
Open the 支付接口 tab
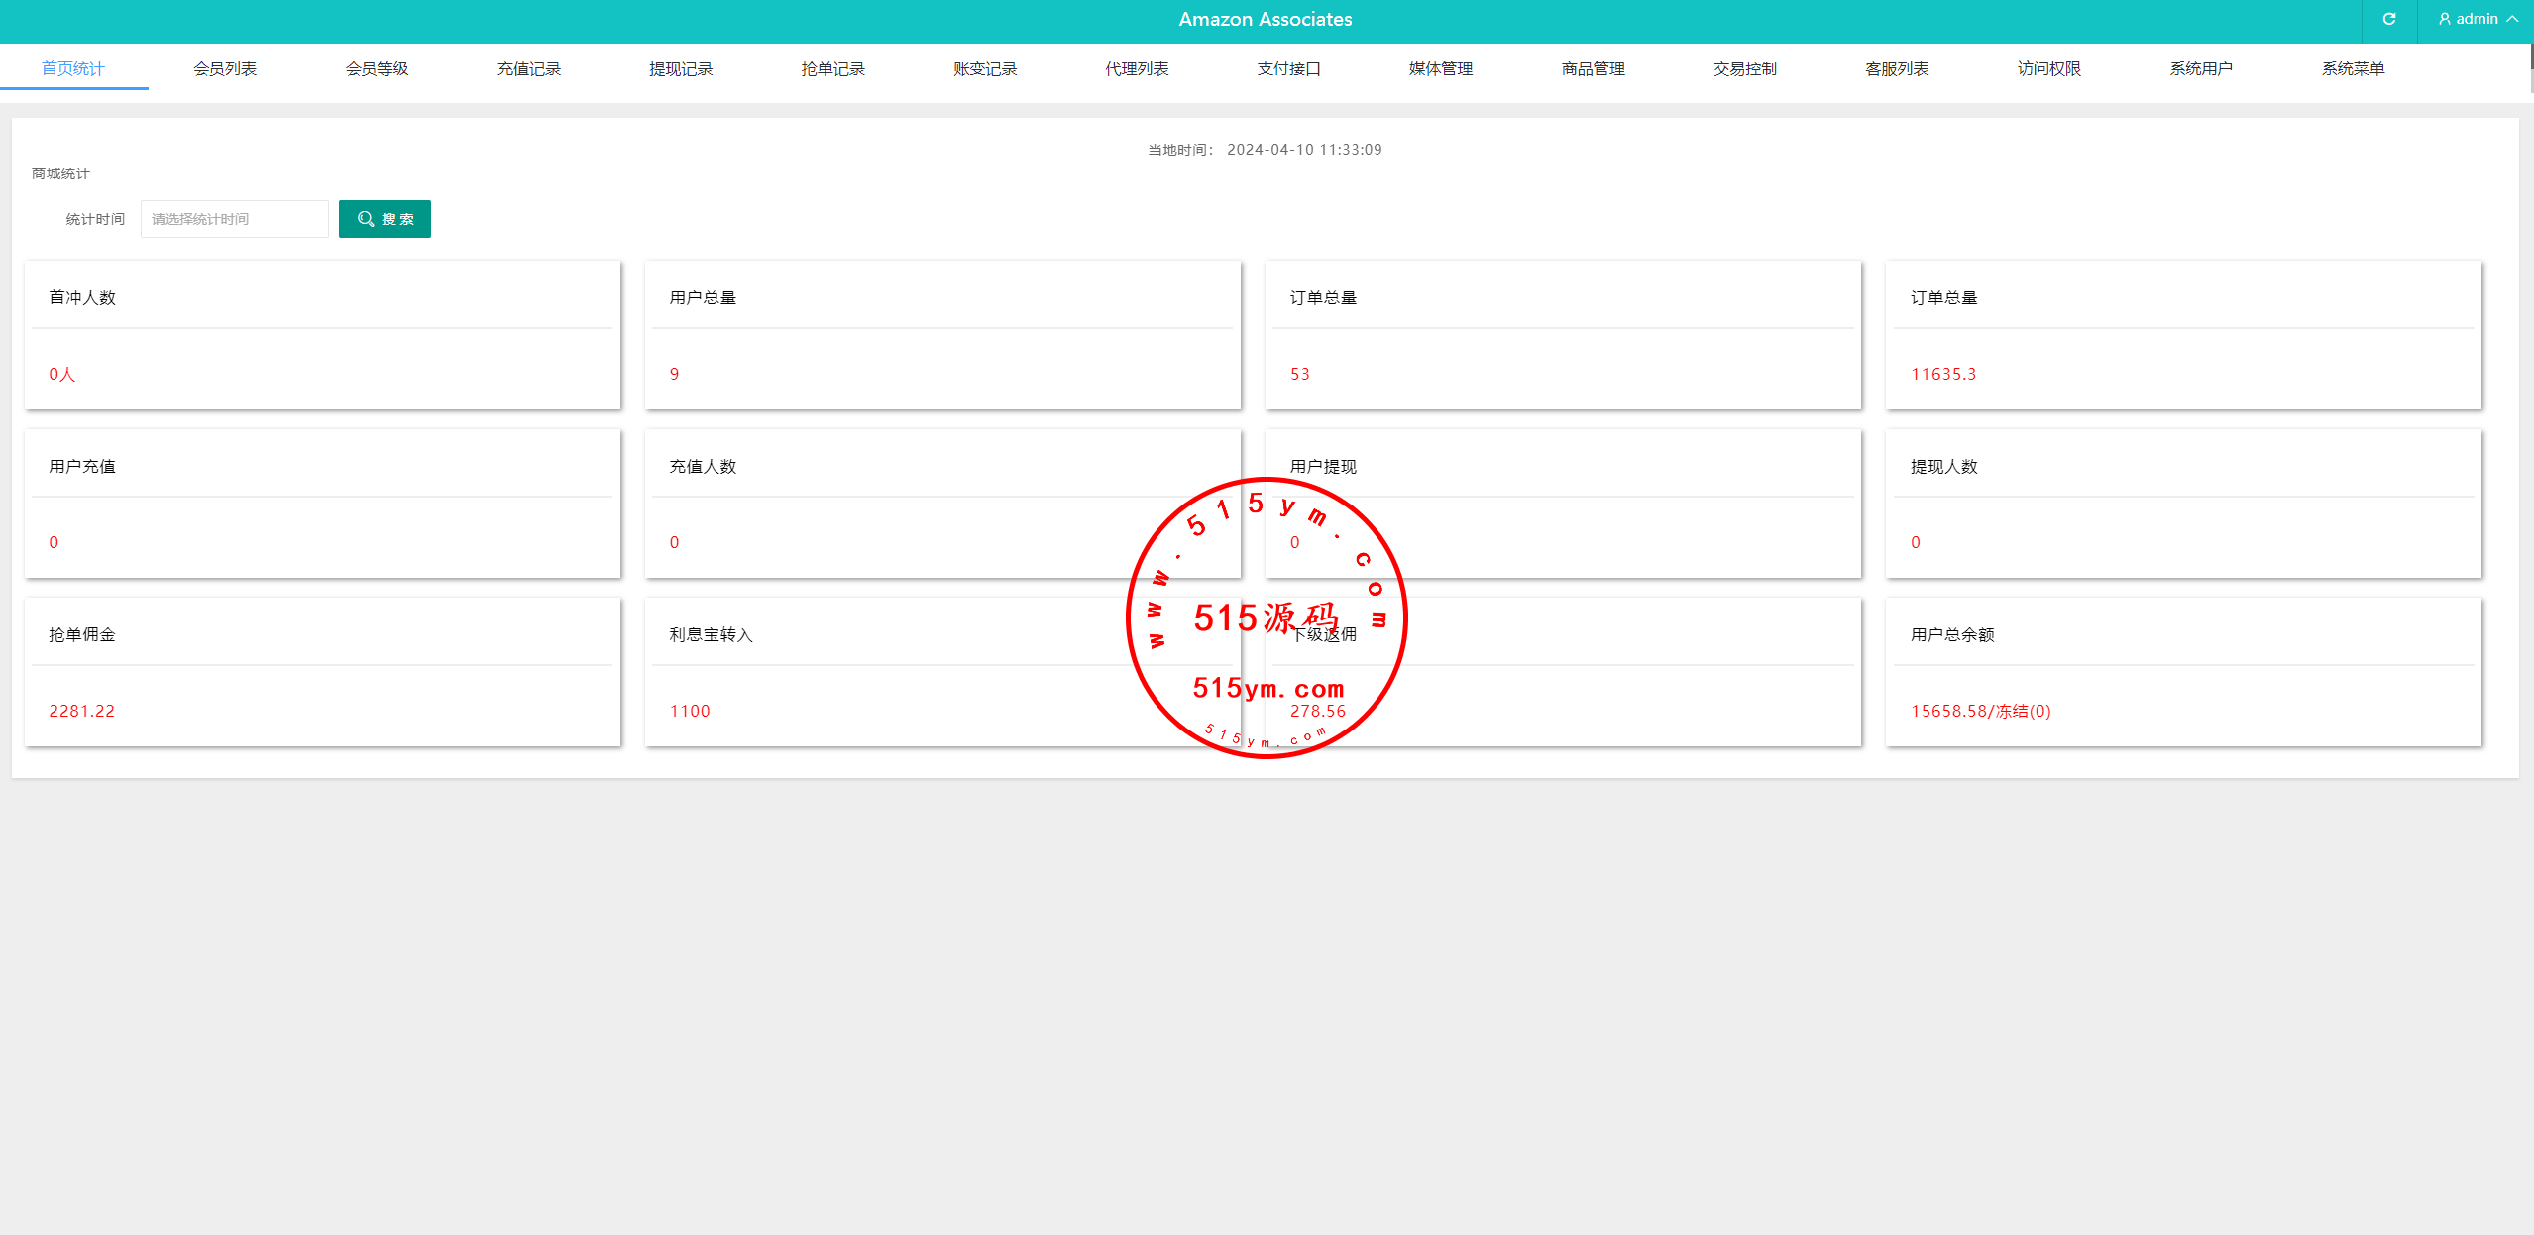coord(1288,68)
